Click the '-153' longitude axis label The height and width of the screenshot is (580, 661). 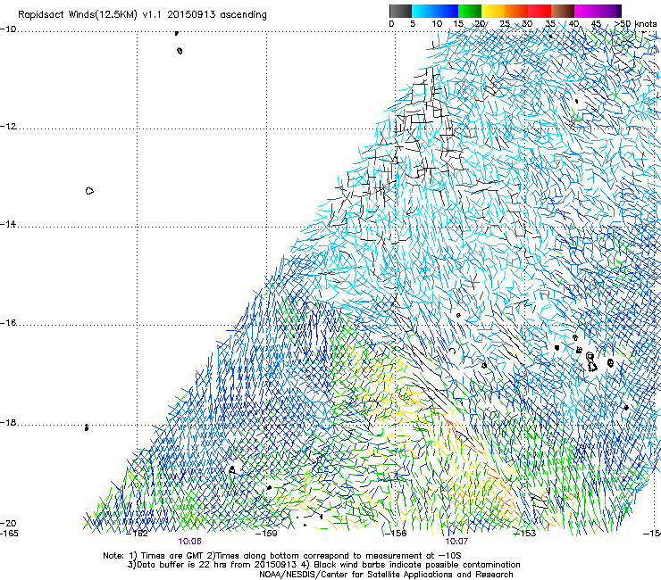tap(525, 534)
